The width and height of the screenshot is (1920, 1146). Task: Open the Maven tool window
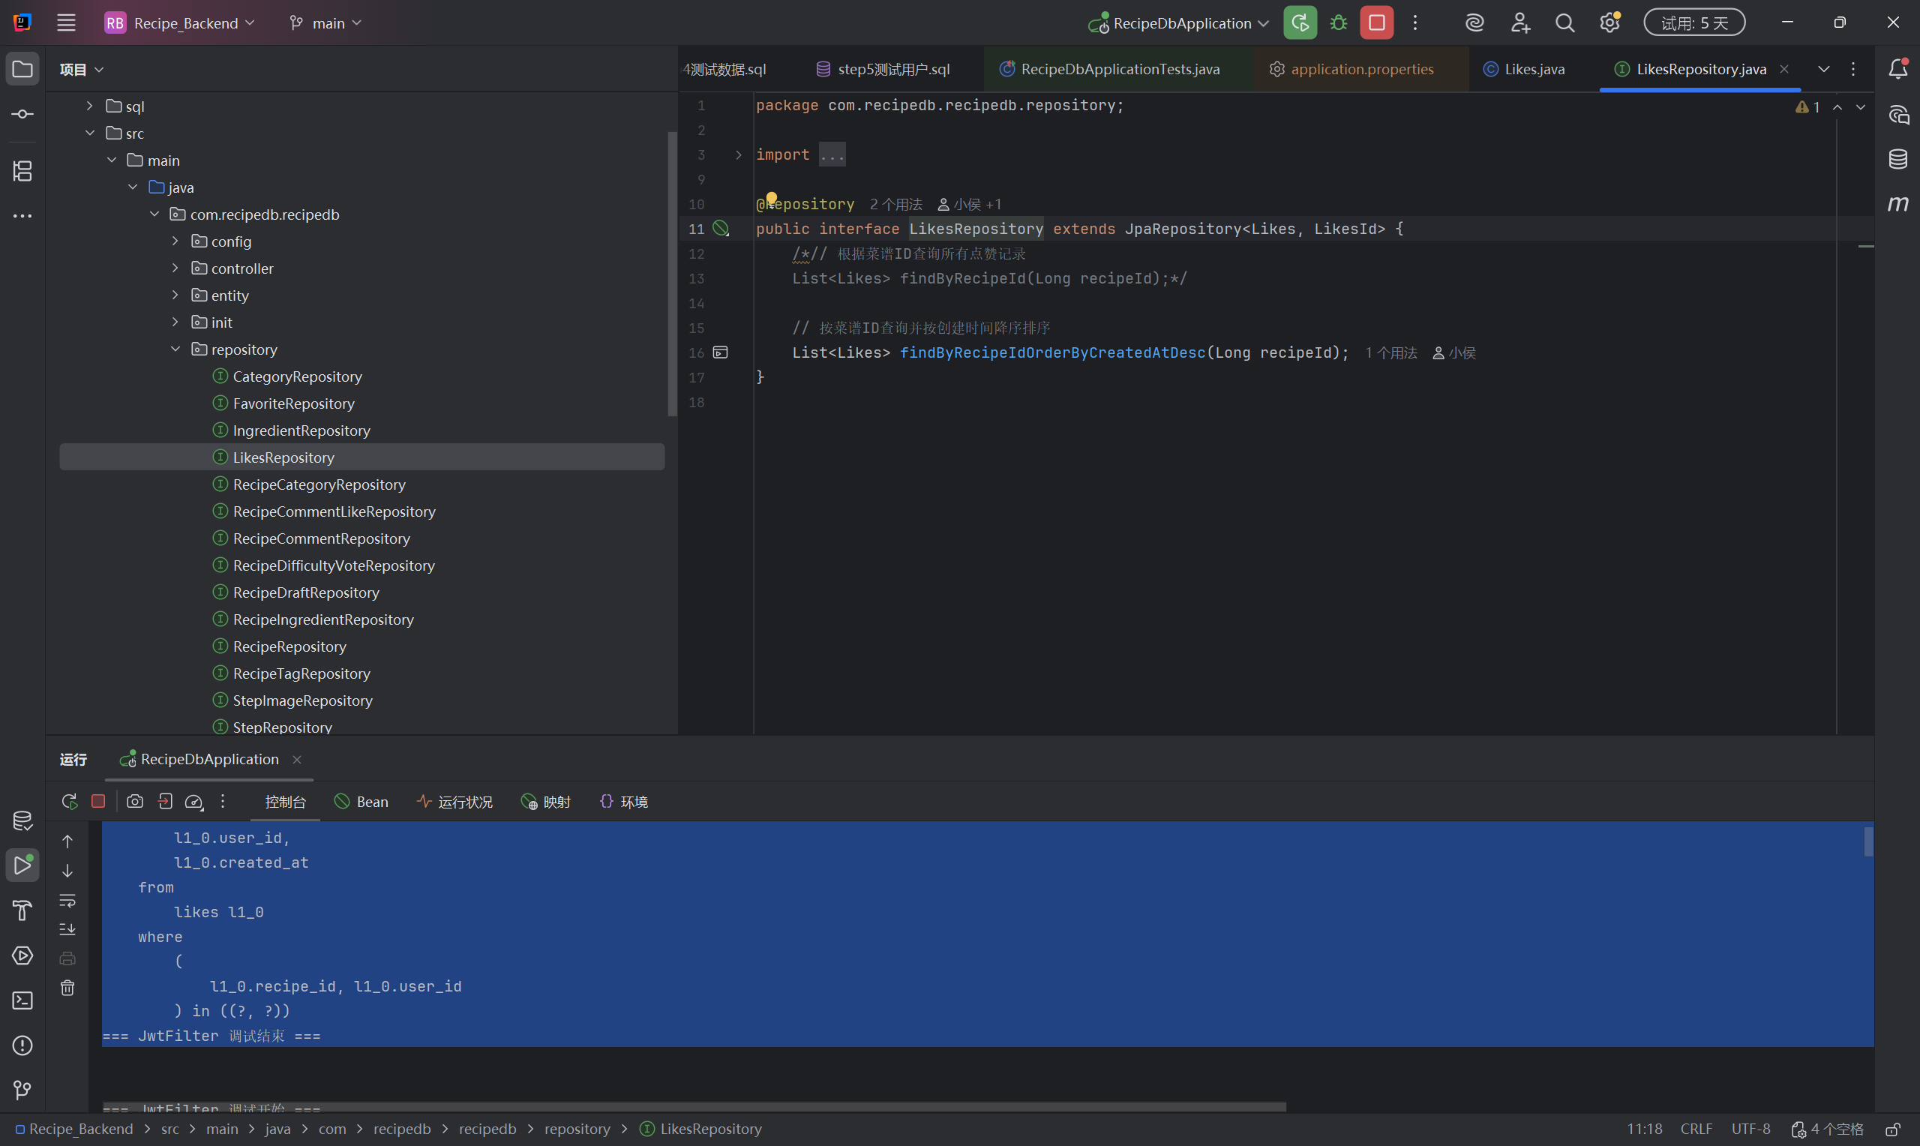[x=1898, y=204]
